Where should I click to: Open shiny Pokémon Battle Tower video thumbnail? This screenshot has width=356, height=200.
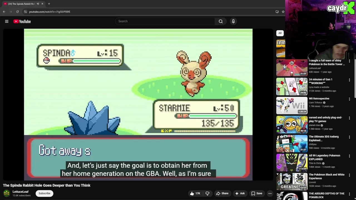[292, 68]
